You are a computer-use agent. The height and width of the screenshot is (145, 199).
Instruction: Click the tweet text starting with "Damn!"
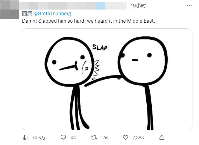click(89, 21)
